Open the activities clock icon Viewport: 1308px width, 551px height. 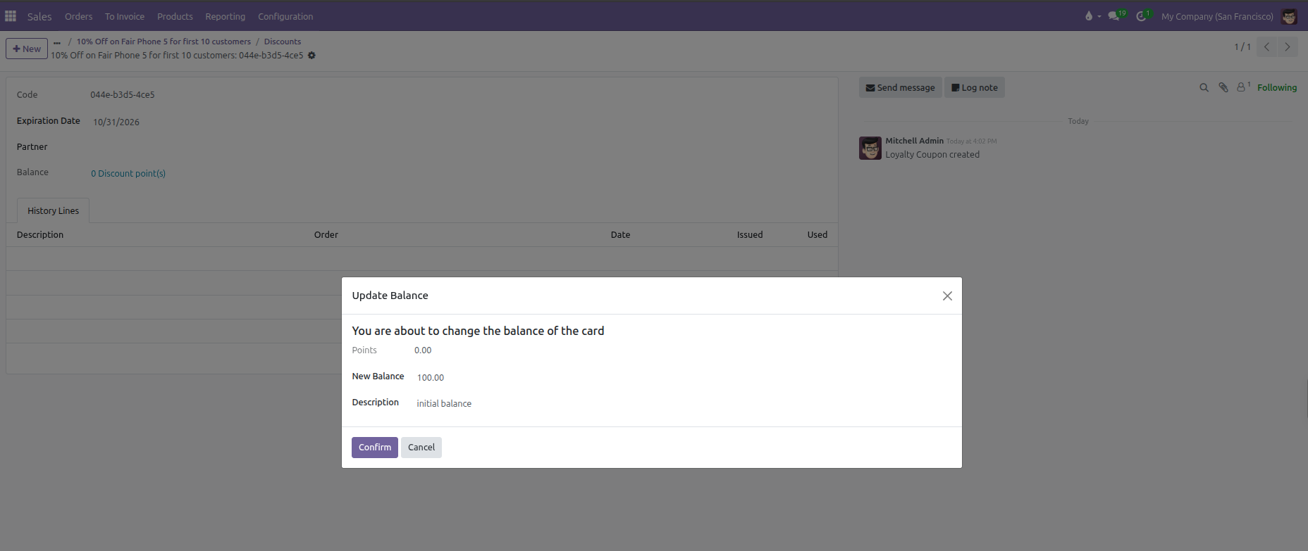1141,16
